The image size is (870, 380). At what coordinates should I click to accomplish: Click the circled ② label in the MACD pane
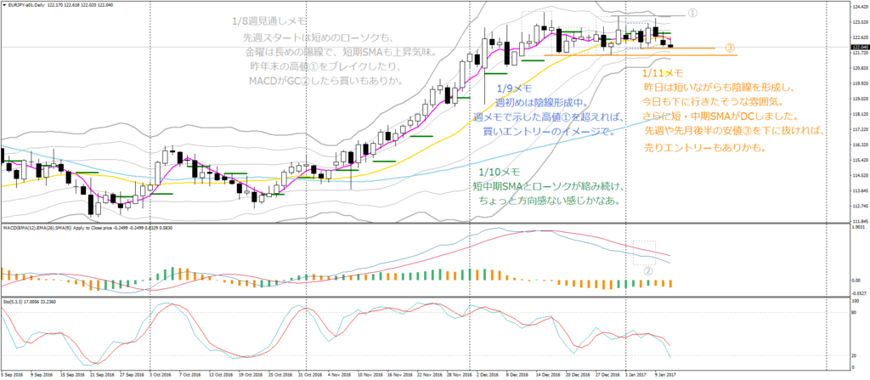[647, 271]
